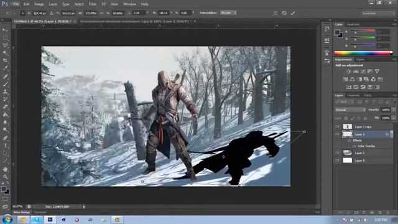Hide the Layer 2 layer
The width and height of the screenshot is (398, 224).
click(337, 152)
